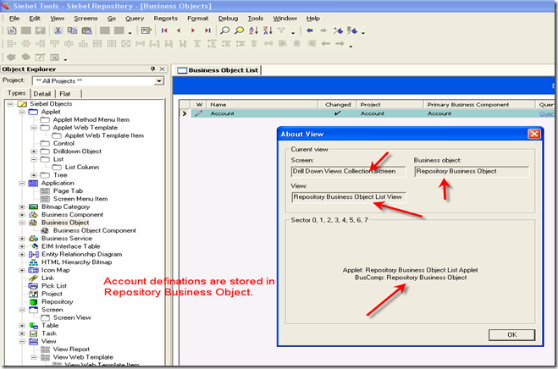Click the Primary Business Component column header

479,105
